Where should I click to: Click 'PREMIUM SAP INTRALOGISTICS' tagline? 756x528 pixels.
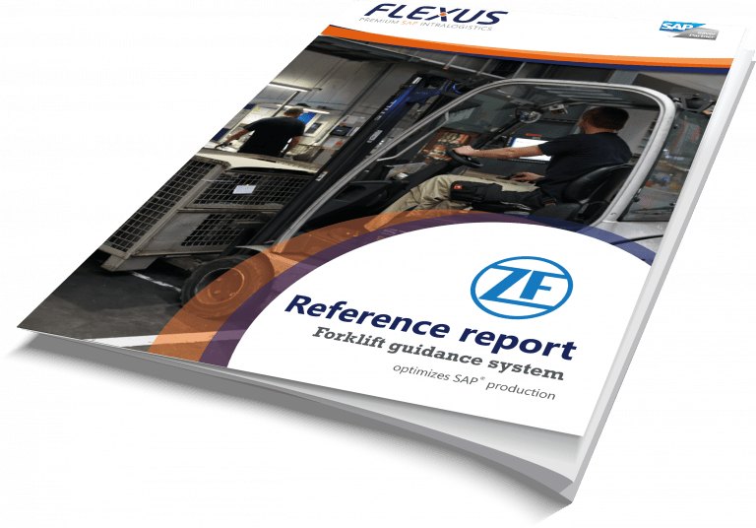click(x=425, y=24)
